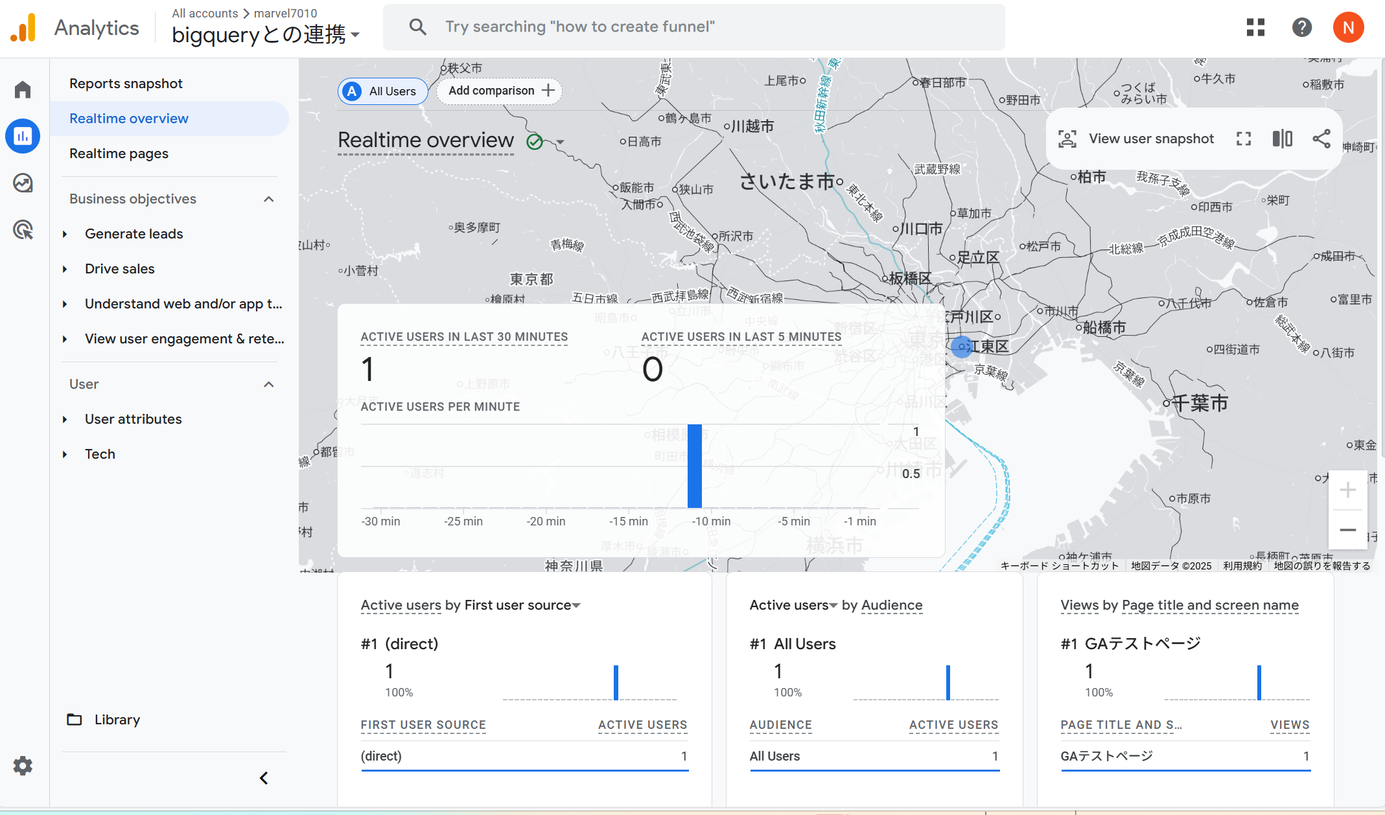Open the Help question-mark icon

point(1301,27)
